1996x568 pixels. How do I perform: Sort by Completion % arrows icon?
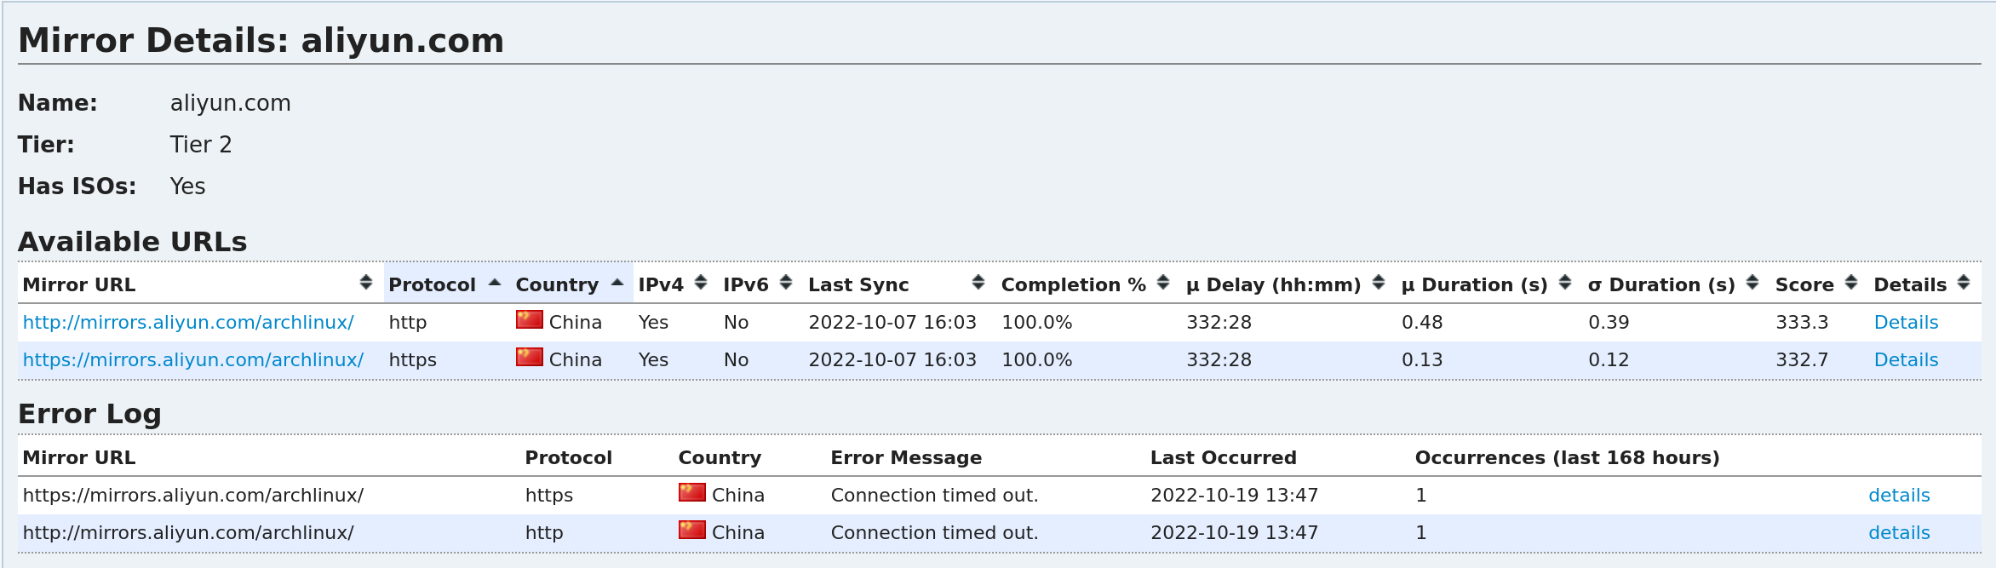click(1163, 283)
